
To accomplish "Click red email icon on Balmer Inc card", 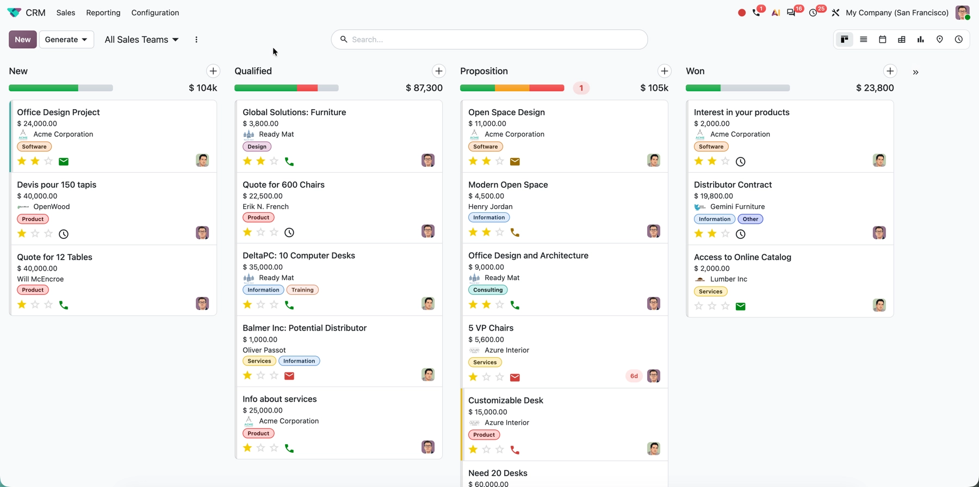I will 289,376.
